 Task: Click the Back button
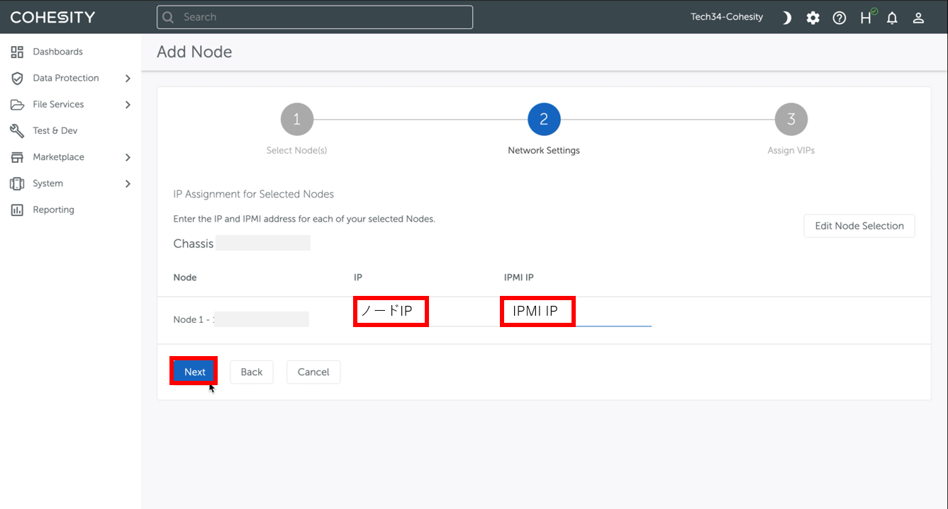[x=252, y=372]
